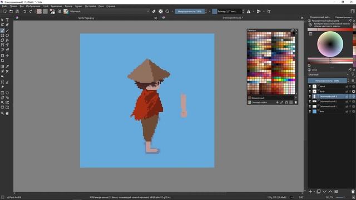Select the Crop tool
This screenshot has width=356, height=200.
tap(2, 61)
